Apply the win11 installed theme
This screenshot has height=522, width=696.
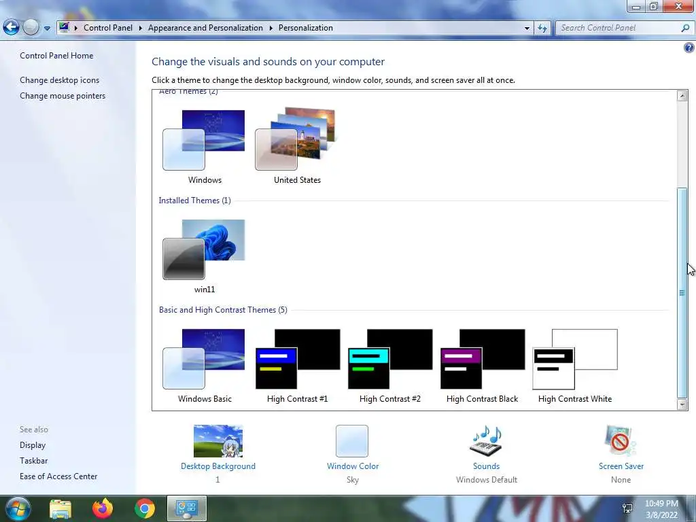click(x=204, y=256)
